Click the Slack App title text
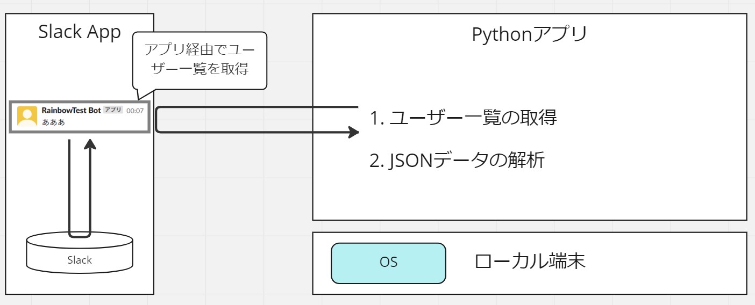Viewport: 755px width, 305px height. (x=80, y=32)
